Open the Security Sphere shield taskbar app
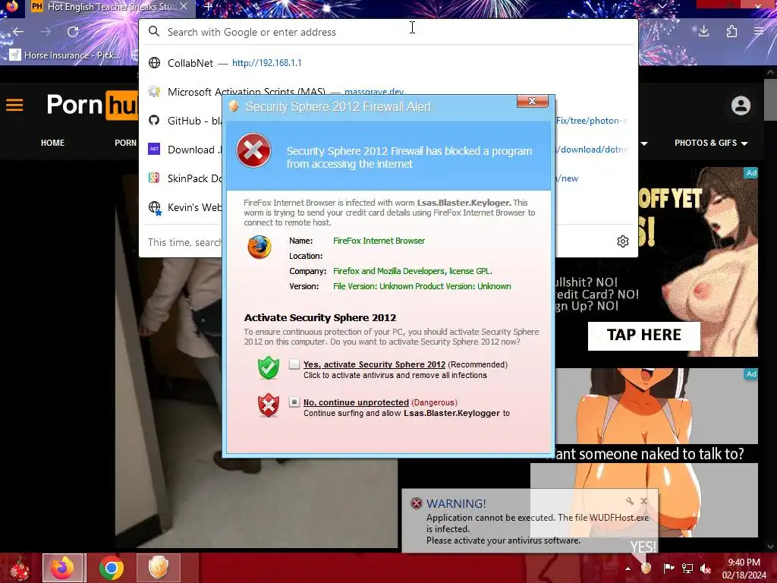 point(158,568)
